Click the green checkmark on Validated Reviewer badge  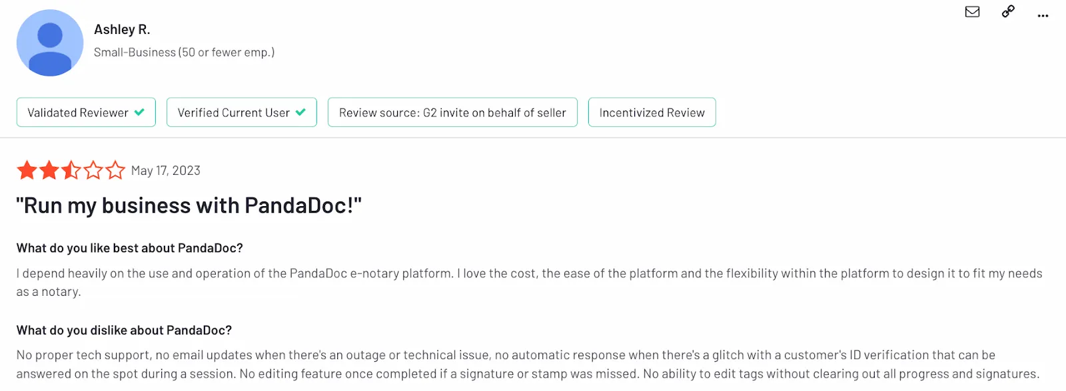point(139,112)
